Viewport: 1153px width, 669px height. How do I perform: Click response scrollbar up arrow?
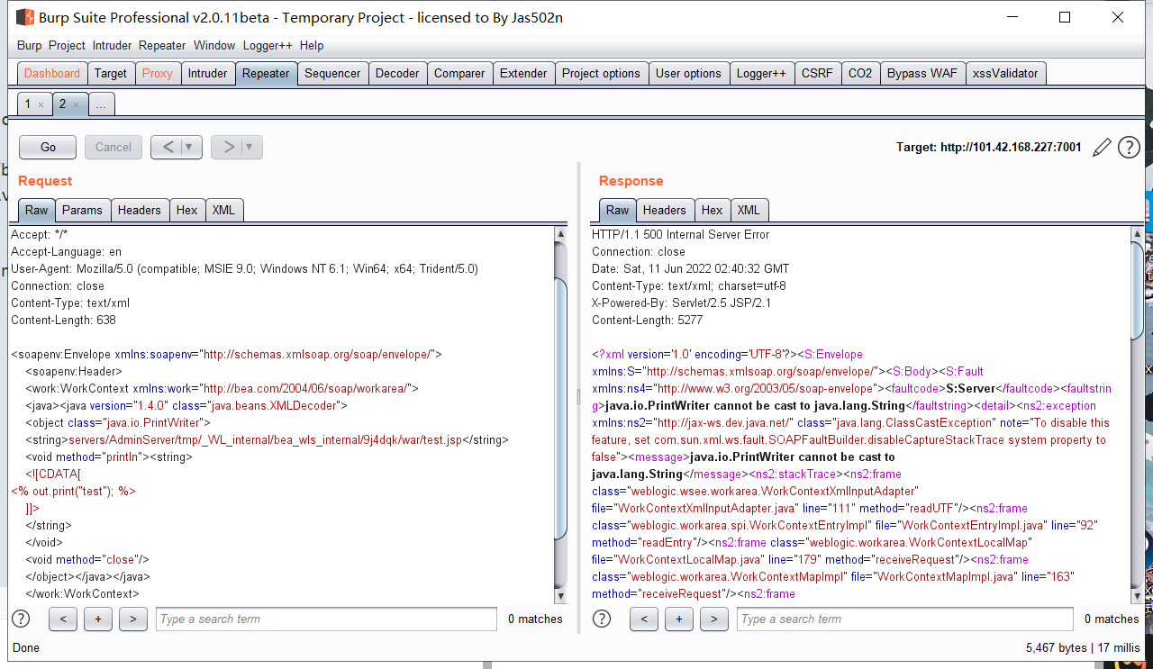1137,234
